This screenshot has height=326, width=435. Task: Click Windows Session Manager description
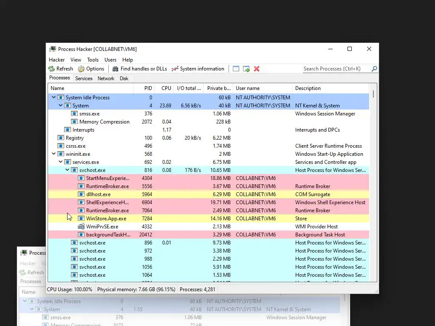tap(325, 114)
